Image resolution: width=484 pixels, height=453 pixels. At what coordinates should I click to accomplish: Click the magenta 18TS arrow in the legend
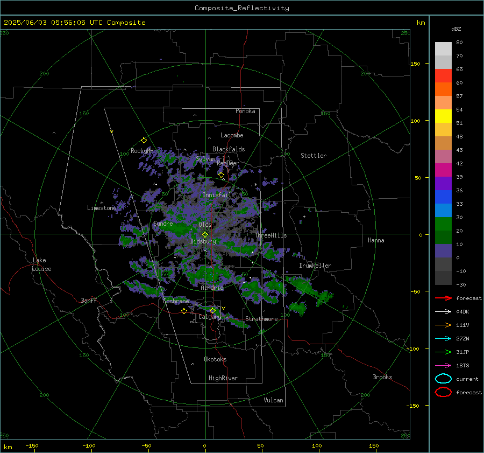tap(443, 366)
